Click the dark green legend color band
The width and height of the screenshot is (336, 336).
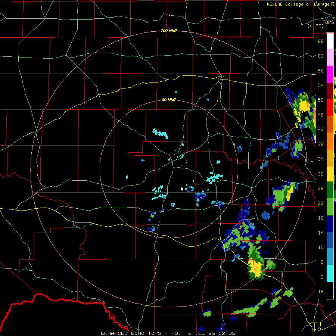tap(330, 190)
